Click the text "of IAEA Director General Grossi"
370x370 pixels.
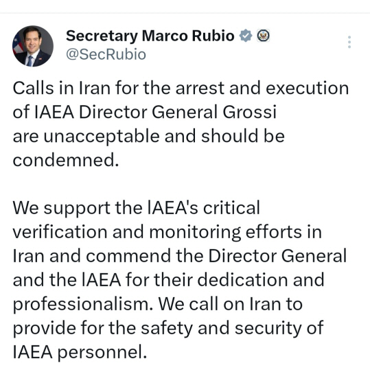click(144, 112)
